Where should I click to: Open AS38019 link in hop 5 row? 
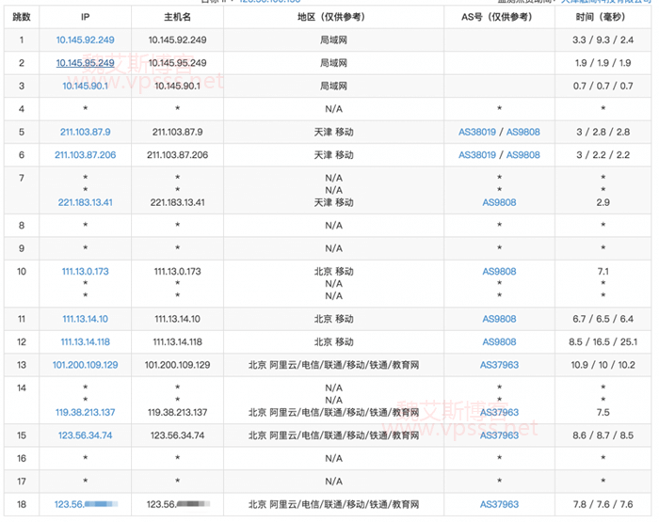(x=477, y=132)
